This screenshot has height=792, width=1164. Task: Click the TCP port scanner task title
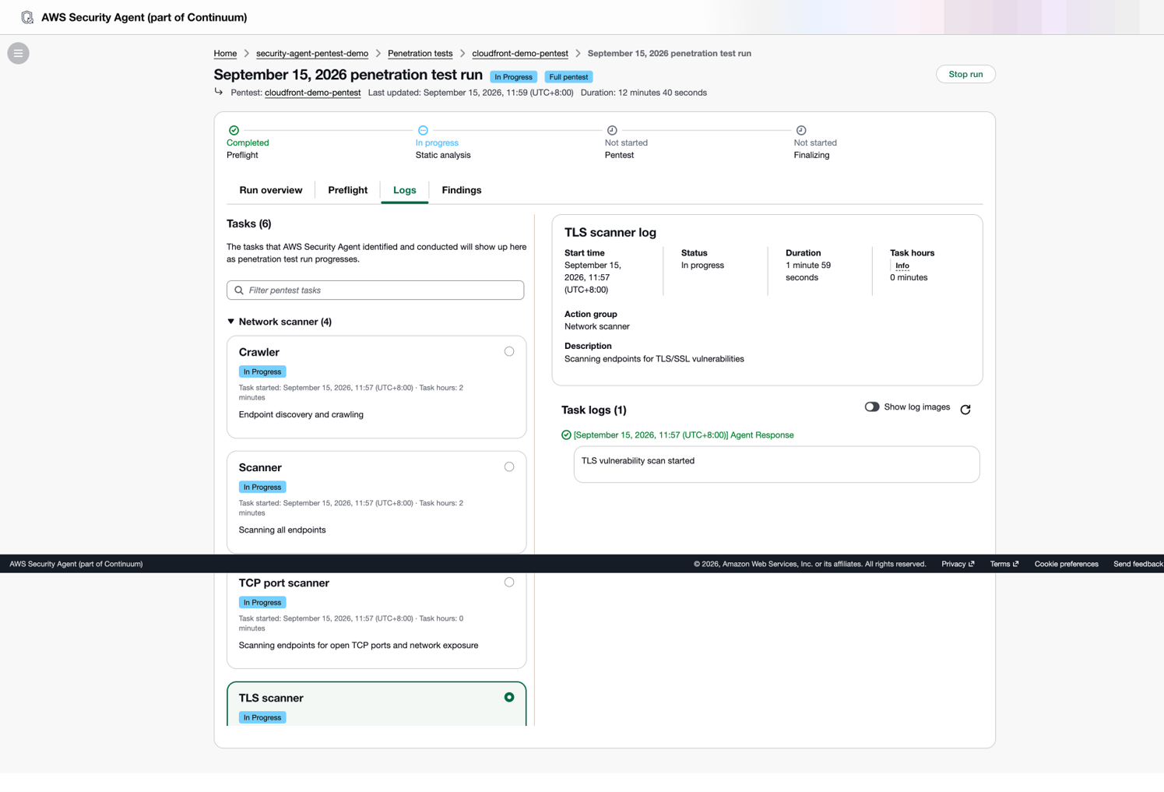pyautogui.click(x=284, y=583)
